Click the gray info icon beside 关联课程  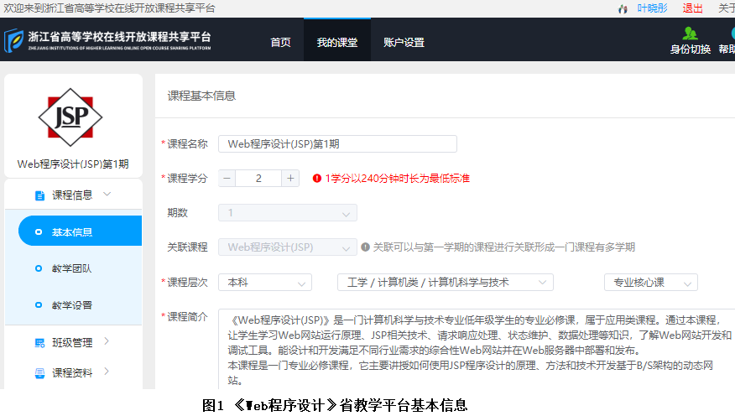(366, 247)
